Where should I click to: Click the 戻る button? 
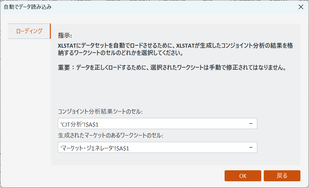coord(282,176)
